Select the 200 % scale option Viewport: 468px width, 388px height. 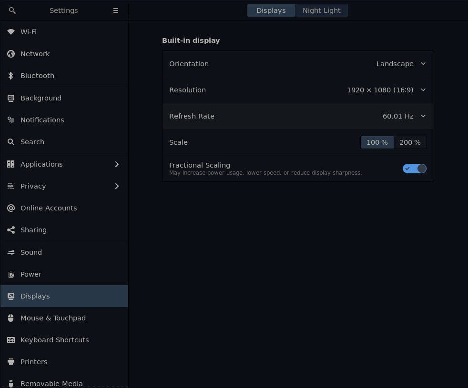[409, 142]
